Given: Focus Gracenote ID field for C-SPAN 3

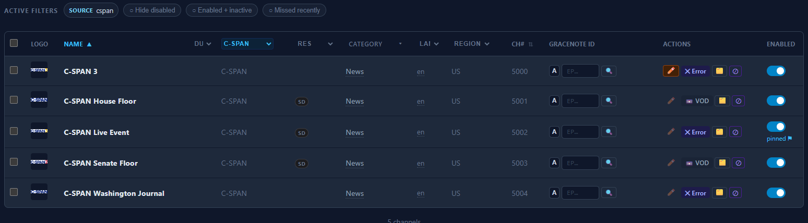Looking at the screenshot, I should (x=580, y=71).
